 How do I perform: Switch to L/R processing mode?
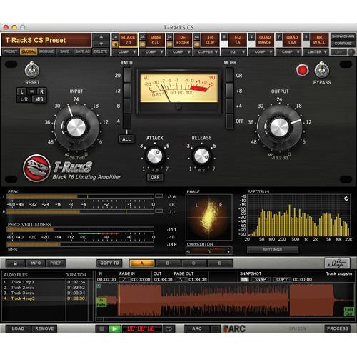[24, 99]
